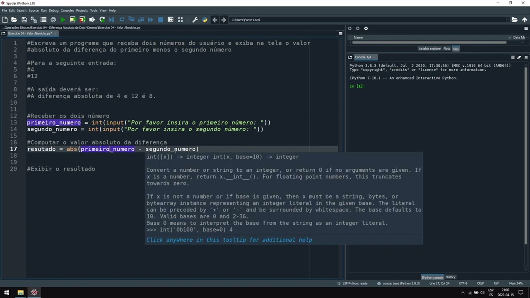Viewport: 530px width, 298px height.
Task: Open the Projects menu
Action: click(x=82, y=10)
